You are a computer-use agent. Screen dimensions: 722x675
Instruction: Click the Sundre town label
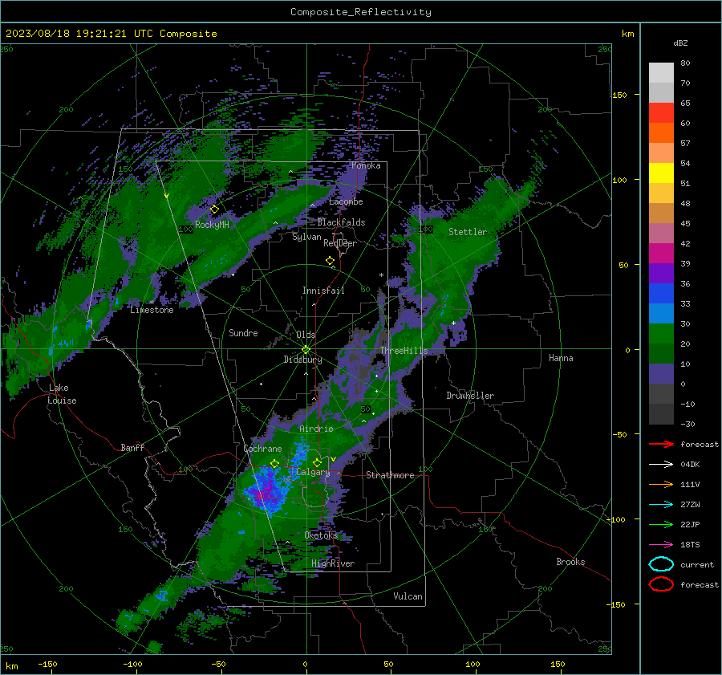click(243, 332)
